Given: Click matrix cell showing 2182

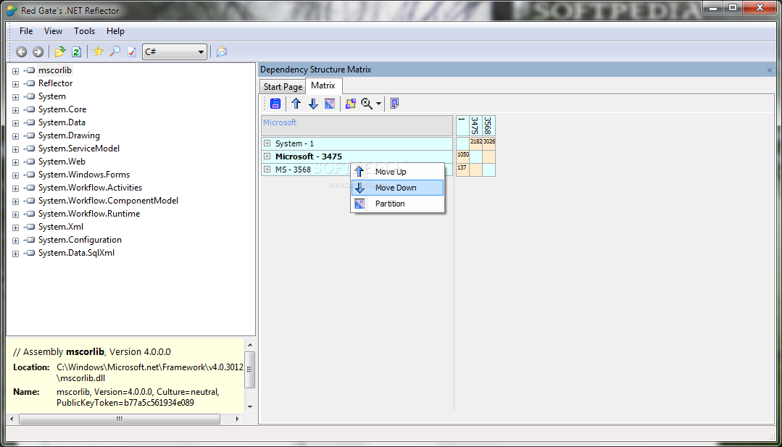Looking at the screenshot, I should [475, 143].
